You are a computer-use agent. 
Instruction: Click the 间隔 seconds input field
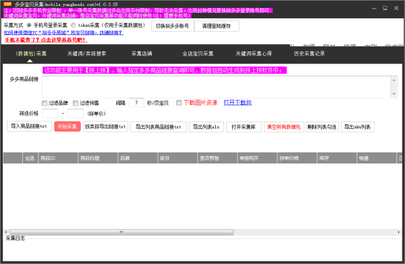tap(136, 103)
